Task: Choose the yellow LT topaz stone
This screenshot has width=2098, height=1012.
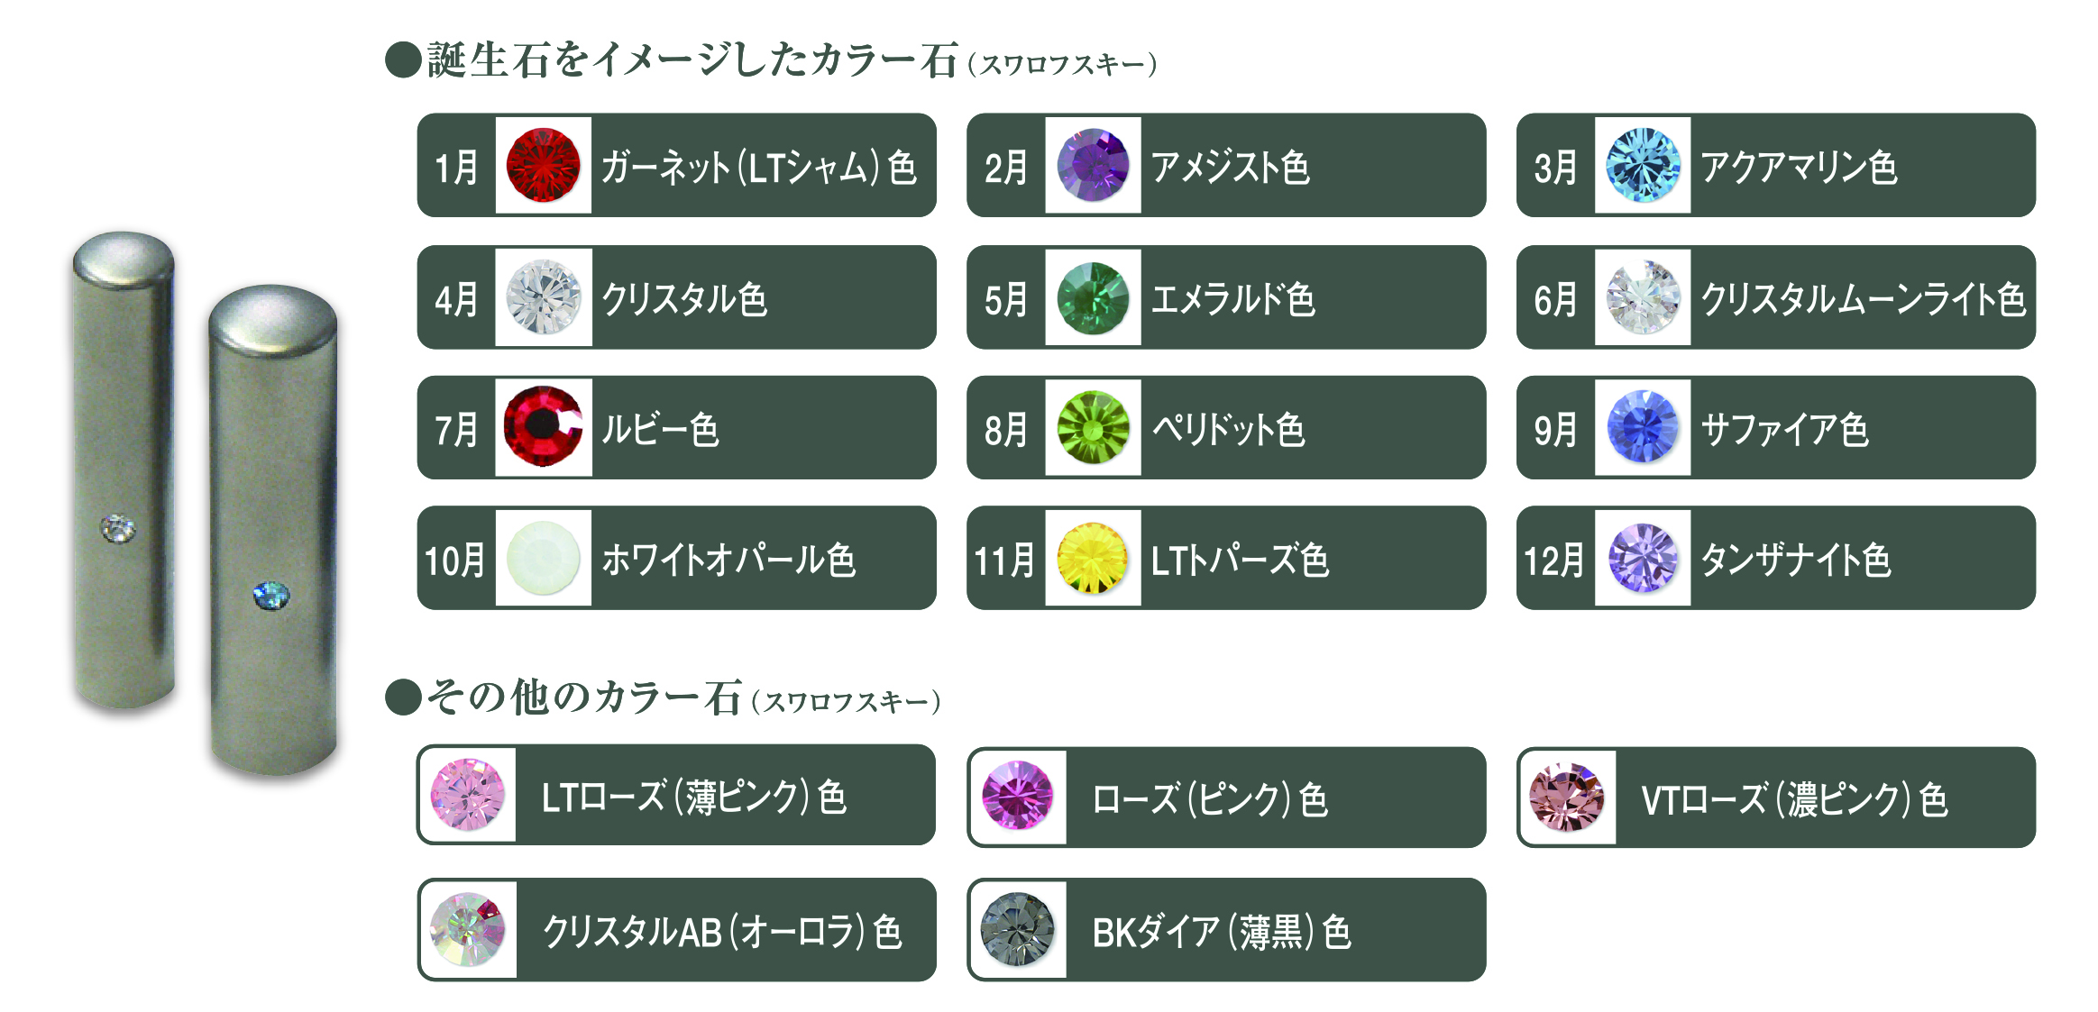Action: [x=1093, y=558]
